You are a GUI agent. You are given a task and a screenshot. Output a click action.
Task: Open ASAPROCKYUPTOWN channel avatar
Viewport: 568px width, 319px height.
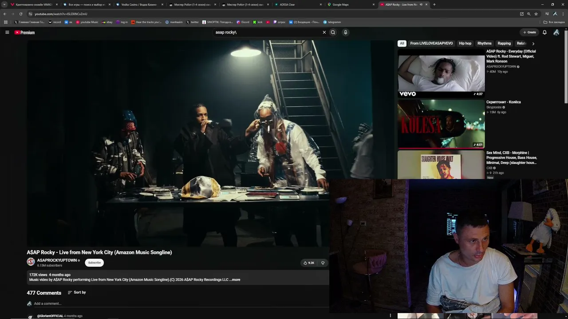coord(31,262)
